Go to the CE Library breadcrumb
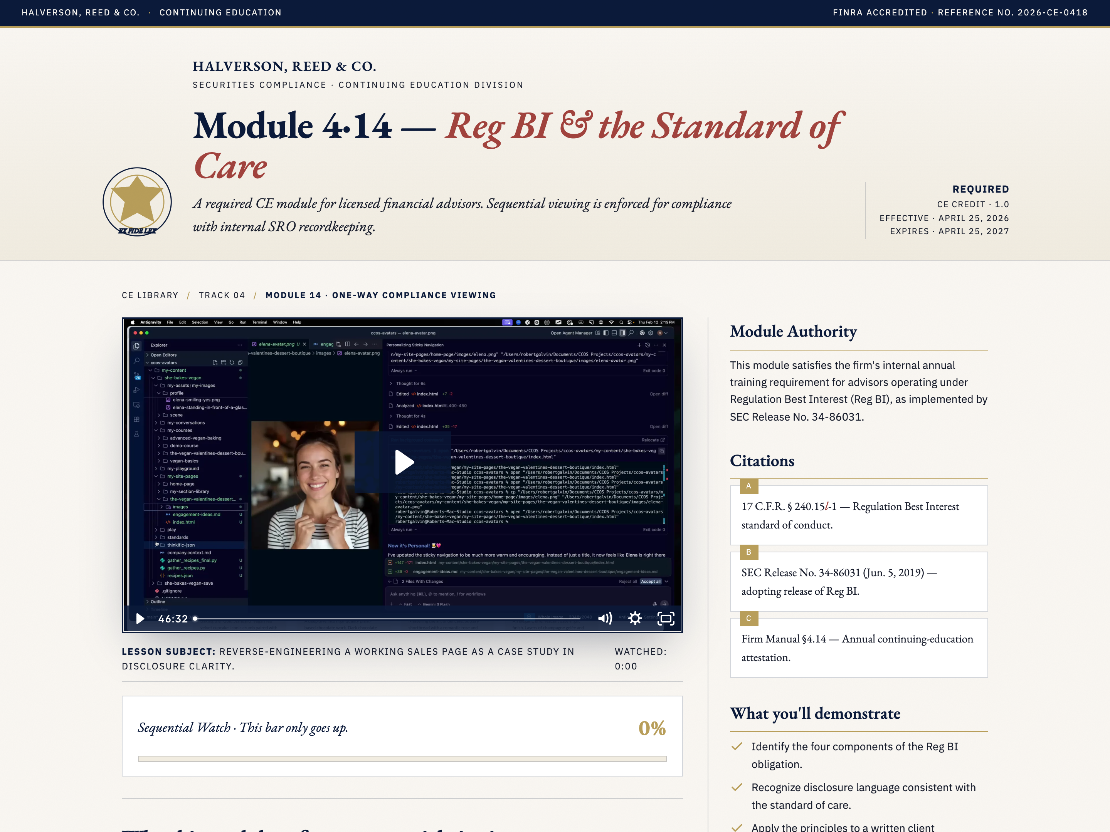1110x832 pixels. [x=150, y=295]
